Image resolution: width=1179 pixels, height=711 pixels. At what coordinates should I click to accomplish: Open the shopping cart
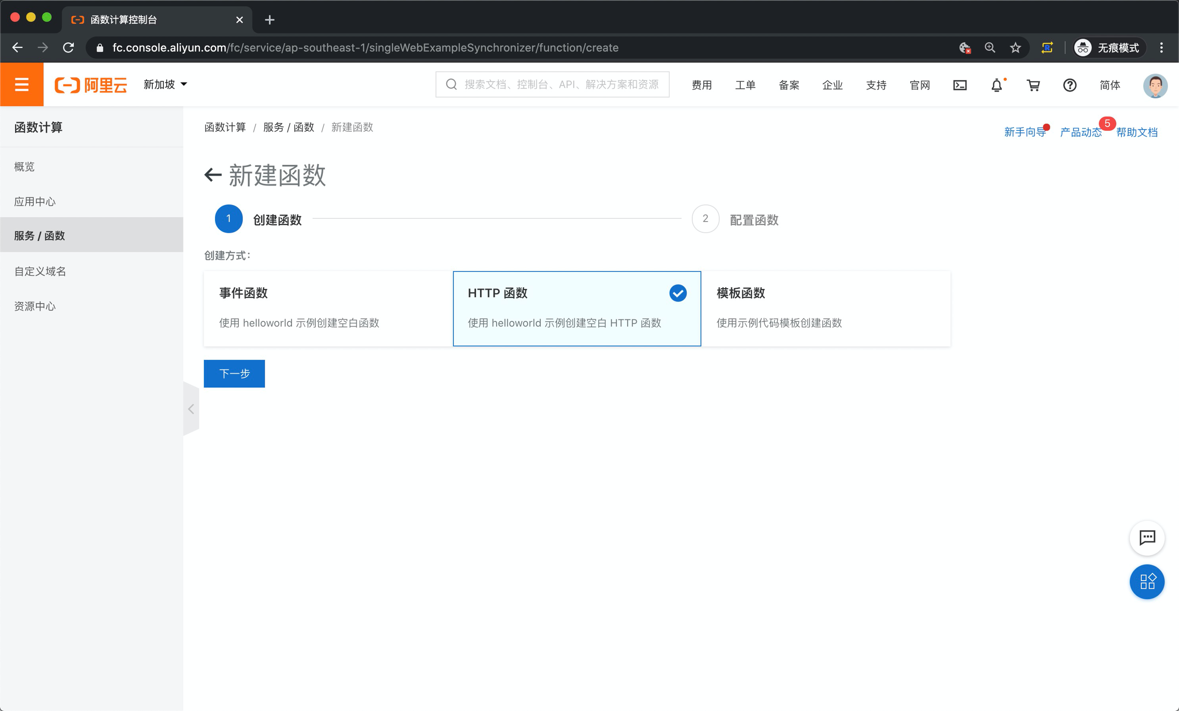tap(1033, 85)
